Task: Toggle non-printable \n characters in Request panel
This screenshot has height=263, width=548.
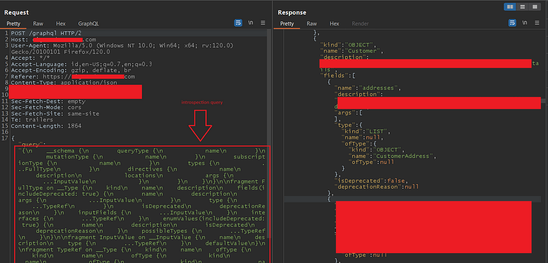Action: tap(250, 23)
